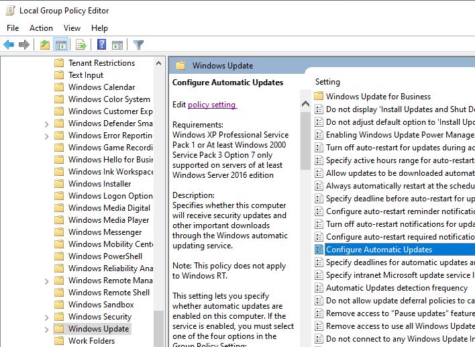Select 'Do not display Install Updates and Shut Down' setting
This screenshot has height=347, width=475.
tap(400, 109)
